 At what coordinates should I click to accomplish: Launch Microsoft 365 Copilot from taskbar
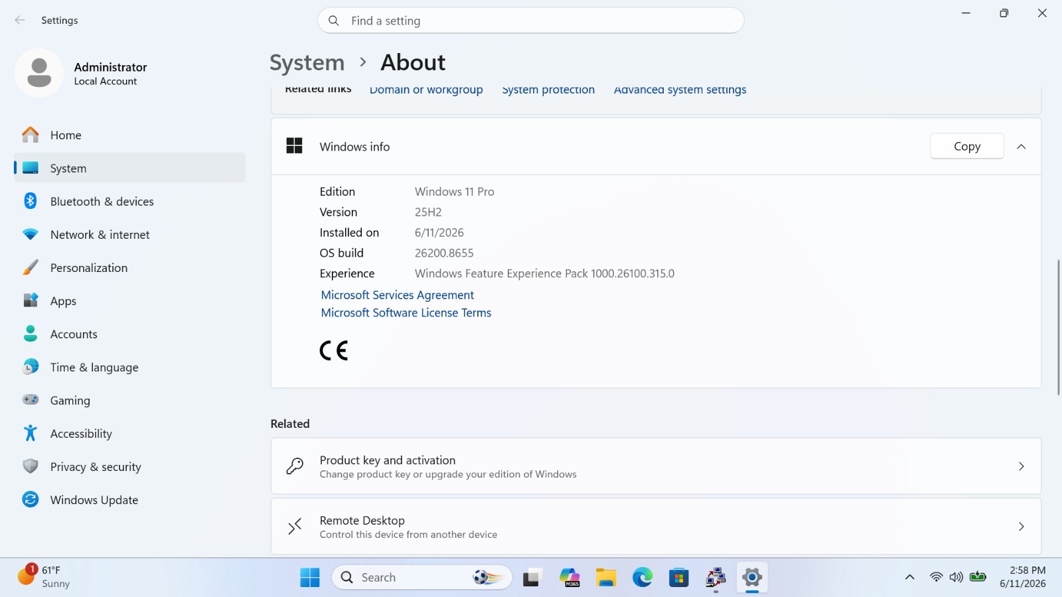[569, 578]
